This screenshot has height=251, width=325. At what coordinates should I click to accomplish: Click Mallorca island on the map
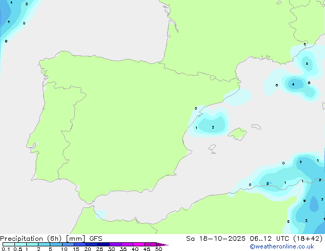[238, 134]
